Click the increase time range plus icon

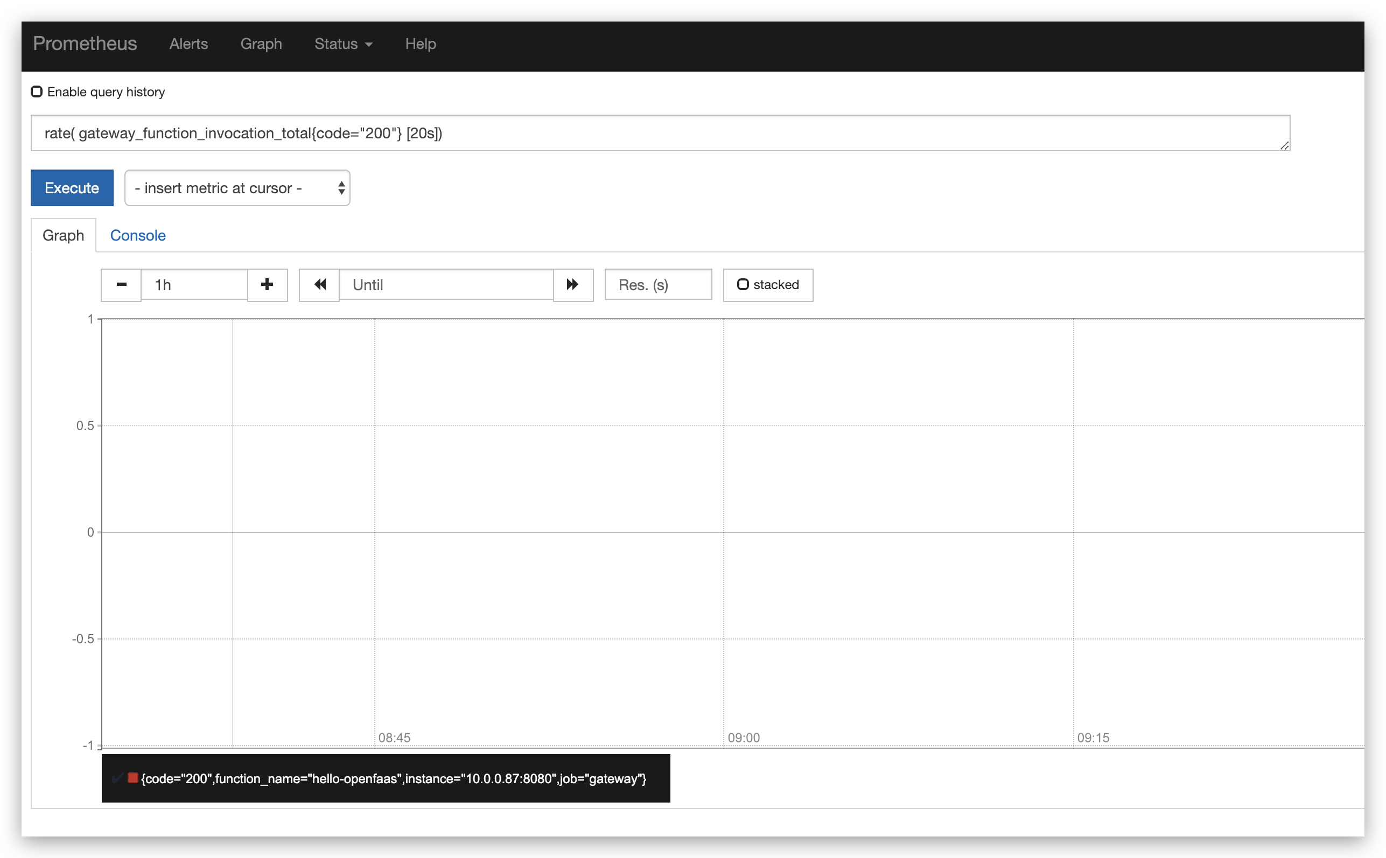pyautogui.click(x=267, y=285)
